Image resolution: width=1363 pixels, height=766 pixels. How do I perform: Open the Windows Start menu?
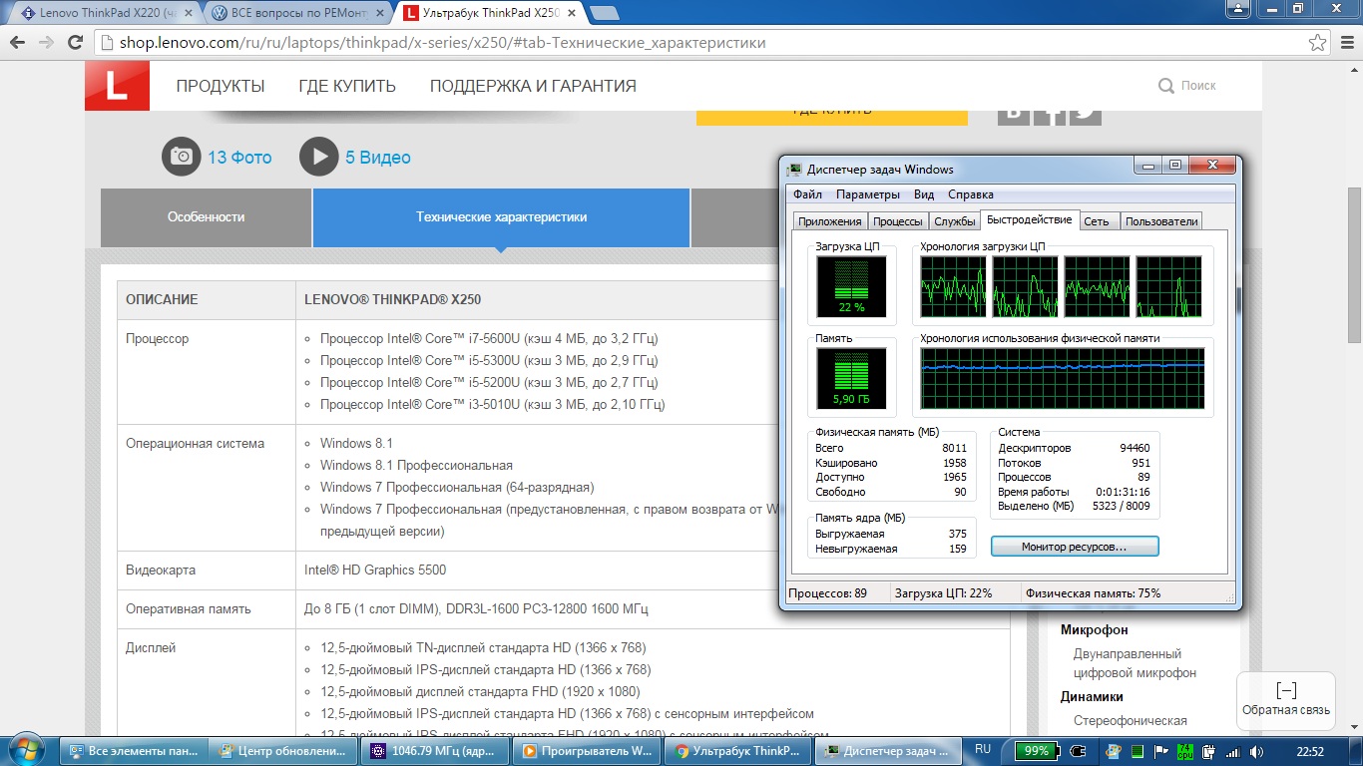[x=27, y=750]
